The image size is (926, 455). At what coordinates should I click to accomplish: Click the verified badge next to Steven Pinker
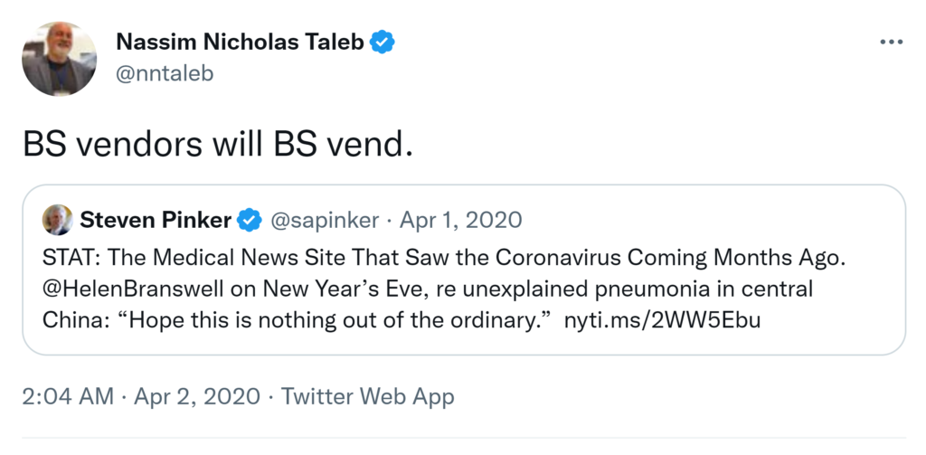248,219
